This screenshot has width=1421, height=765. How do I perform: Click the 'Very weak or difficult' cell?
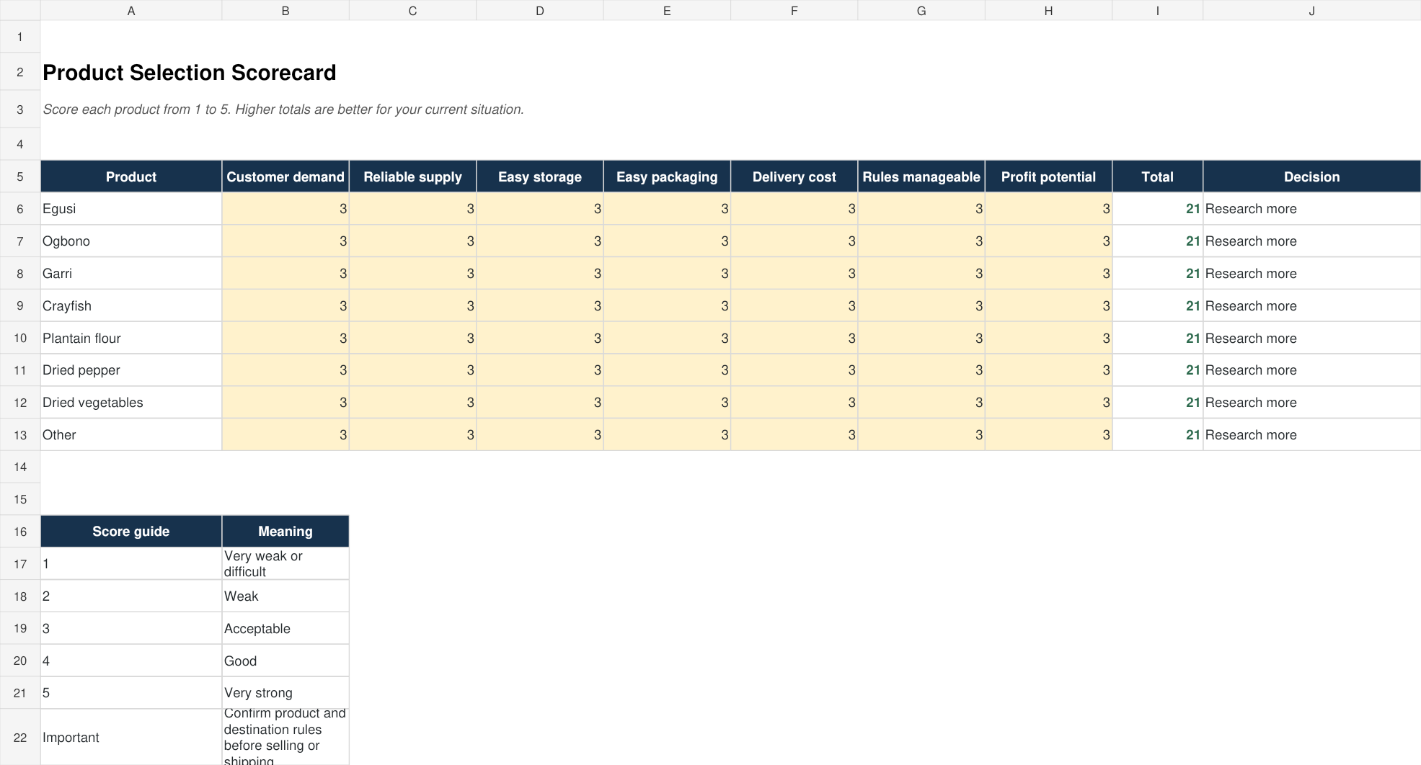(x=285, y=564)
